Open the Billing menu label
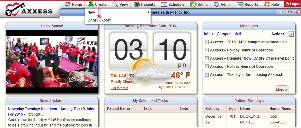 [202, 5]
